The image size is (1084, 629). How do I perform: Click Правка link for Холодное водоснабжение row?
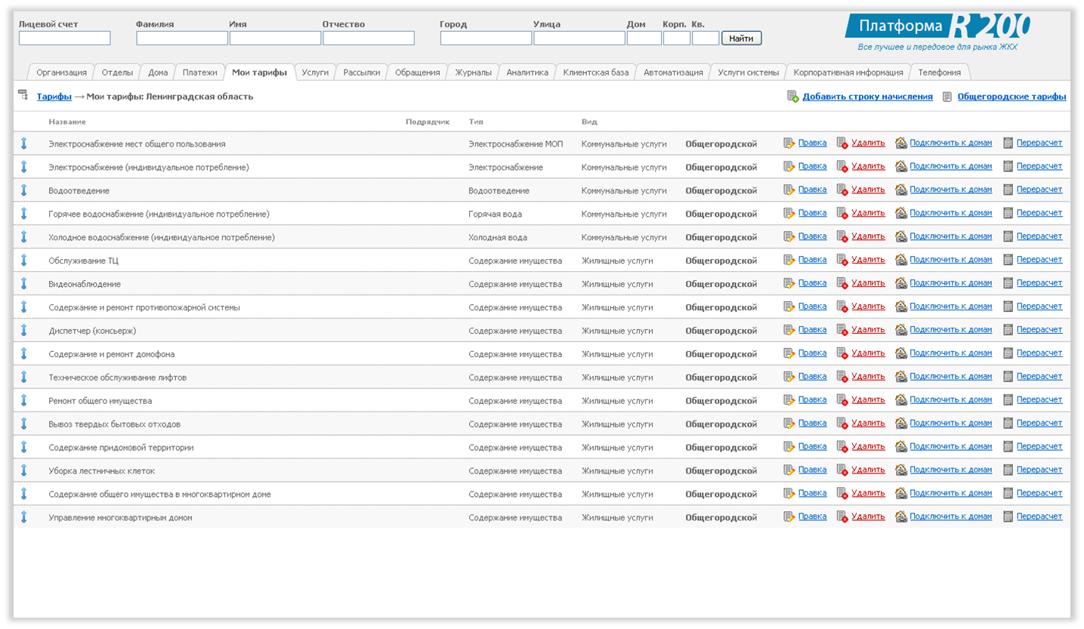point(813,236)
